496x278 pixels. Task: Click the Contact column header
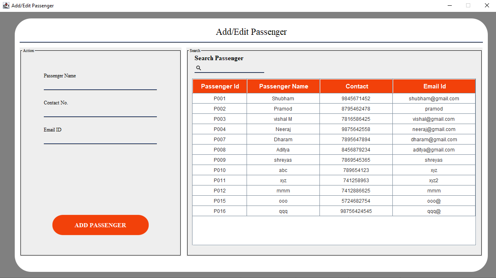(x=356, y=86)
